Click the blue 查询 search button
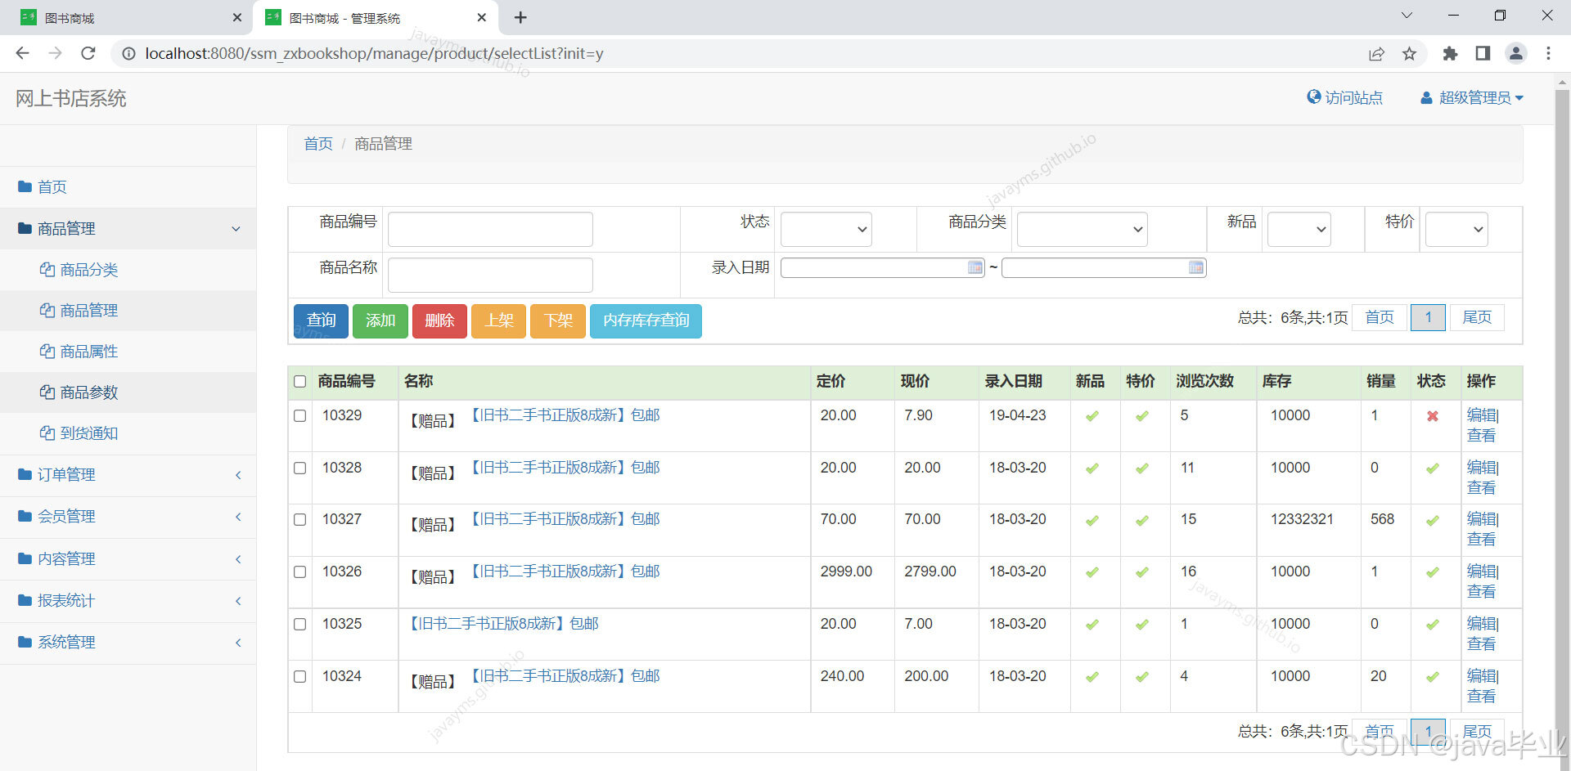This screenshot has height=771, width=1571. coord(321,321)
